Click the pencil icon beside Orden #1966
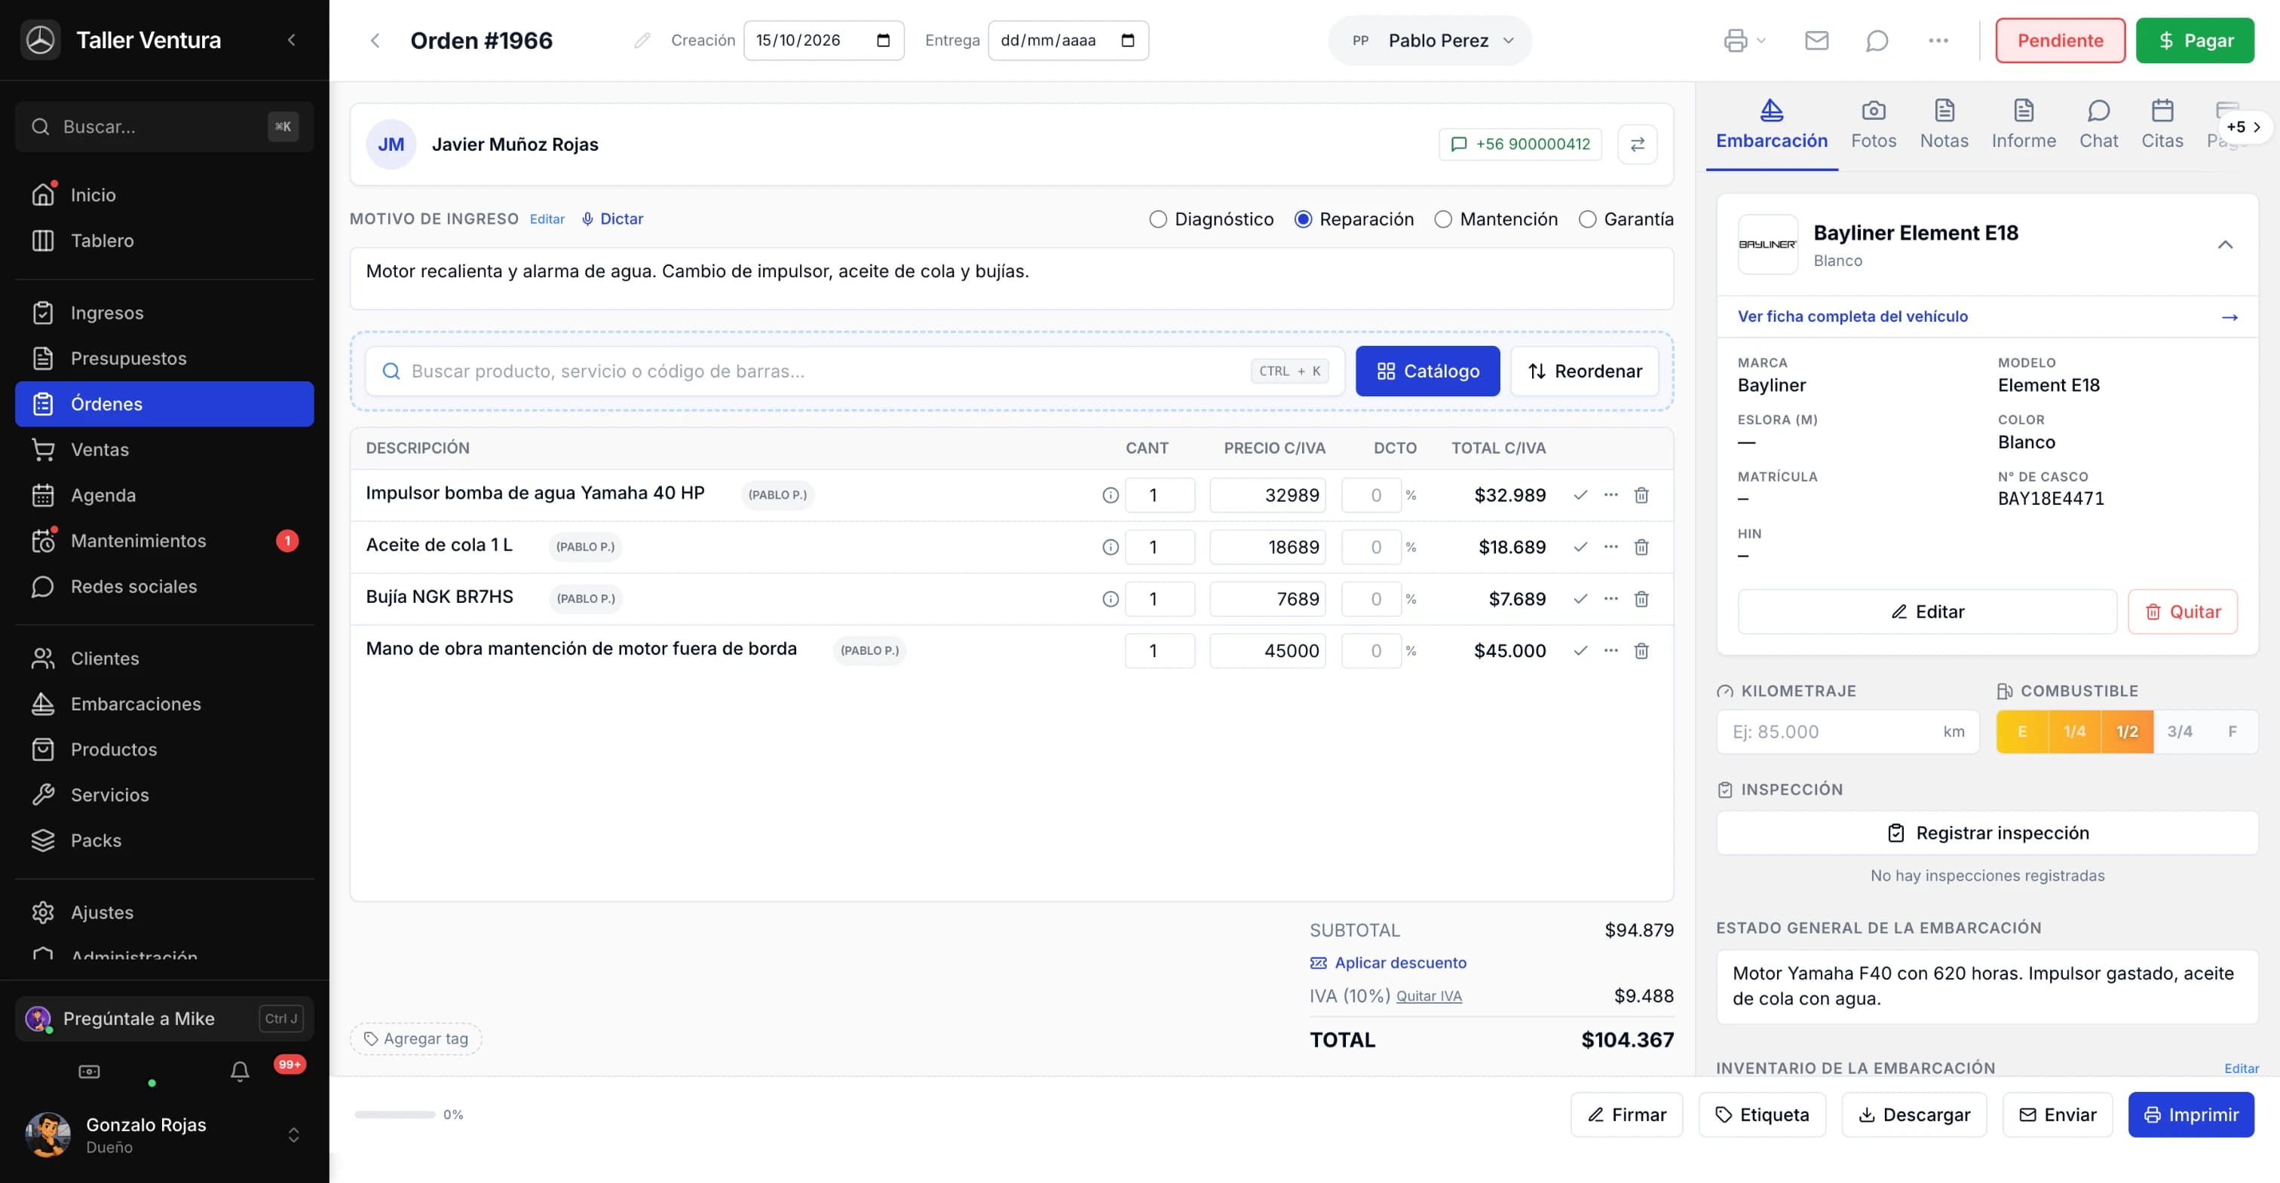This screenshot has height=1183, width=2280. (x=642, y=41)
